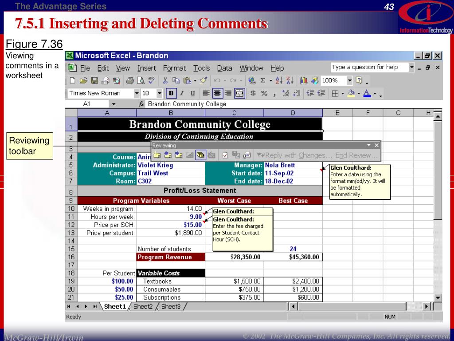Click the Currency Style dollar icon
Viewport: 454px width, 341px height.
click(253, 93)
